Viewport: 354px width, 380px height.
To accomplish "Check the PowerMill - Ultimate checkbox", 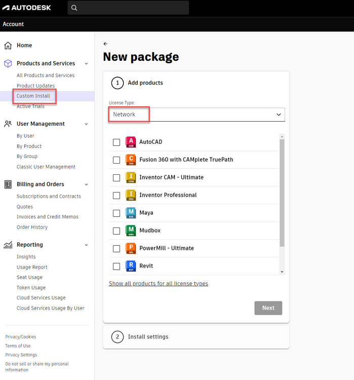I will 116,248.
